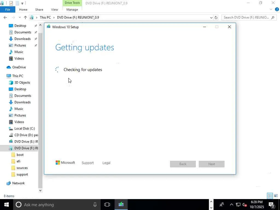The width and height of the screenshot is (280, 210).
Task: Go back with the left arrow icon
Action: pos(5,17)
